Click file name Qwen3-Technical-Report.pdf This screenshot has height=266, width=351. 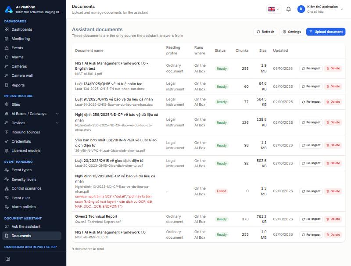point(98,222)
